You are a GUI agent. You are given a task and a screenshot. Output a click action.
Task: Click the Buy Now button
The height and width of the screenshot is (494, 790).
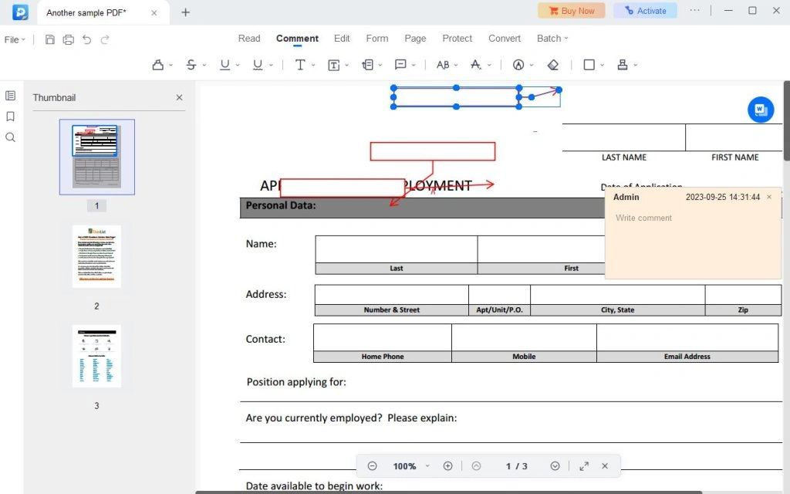pos(572,11)
